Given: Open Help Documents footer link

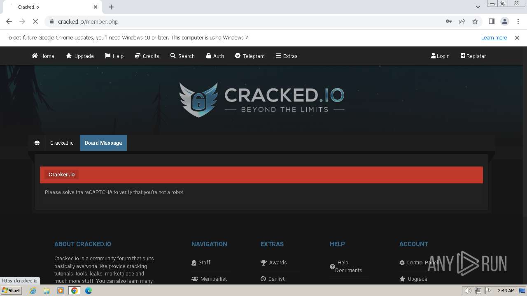Looking at the screenshot, I should point(346,266).
